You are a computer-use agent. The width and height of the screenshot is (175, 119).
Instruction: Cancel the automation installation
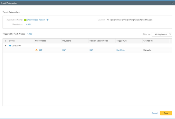[x=155, y=113]
